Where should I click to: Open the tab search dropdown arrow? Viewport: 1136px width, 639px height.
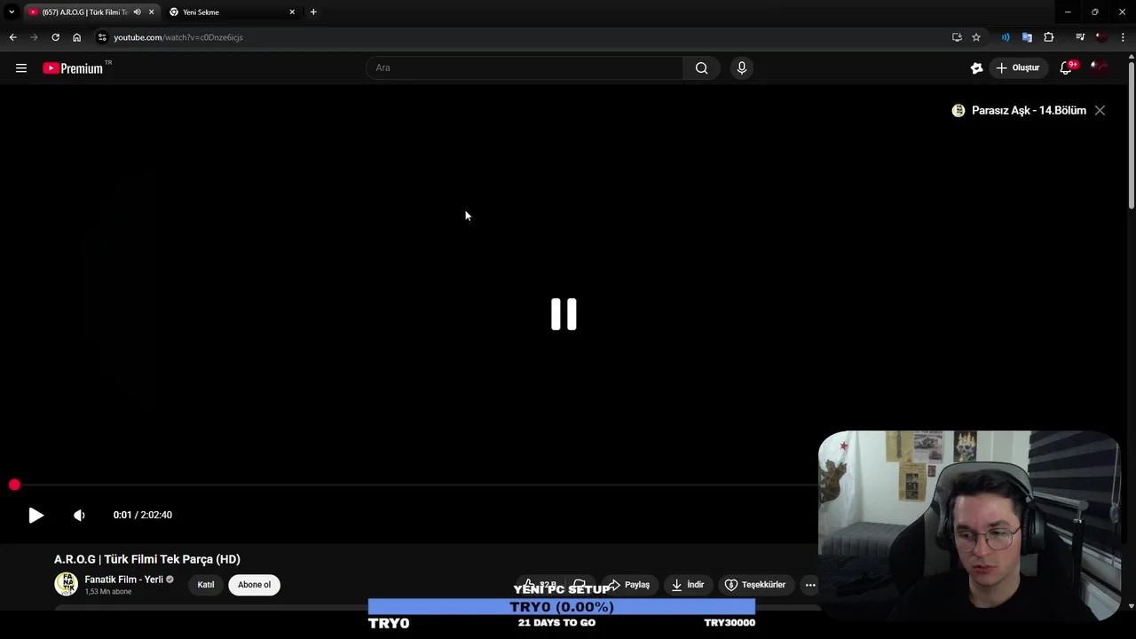point(12,12)
